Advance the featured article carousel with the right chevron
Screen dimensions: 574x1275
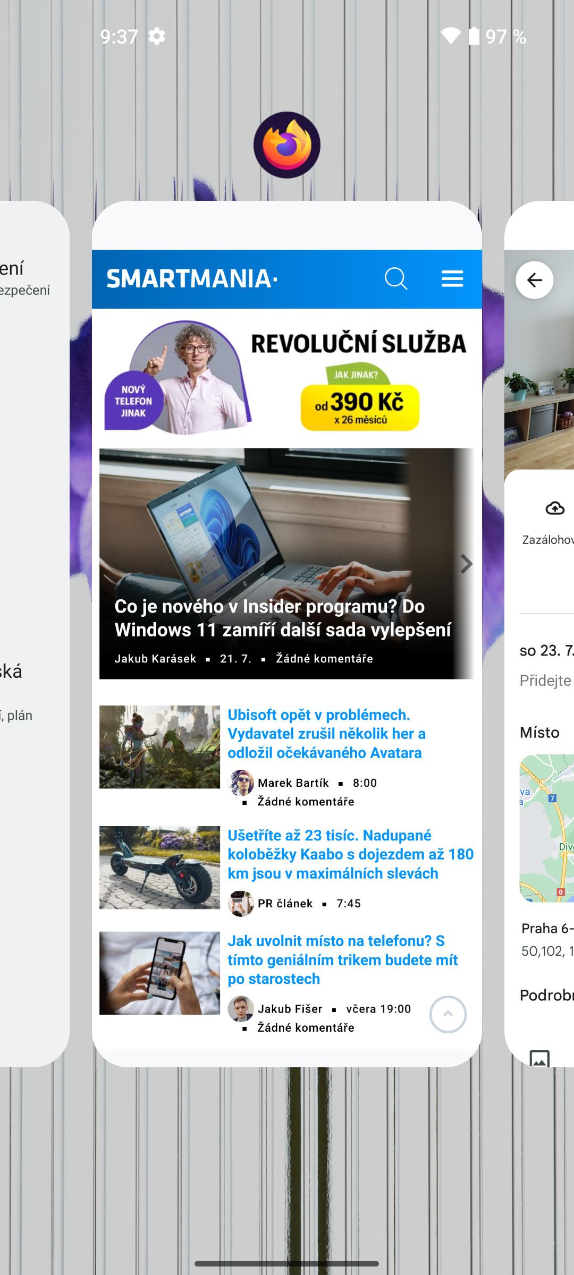466,564
